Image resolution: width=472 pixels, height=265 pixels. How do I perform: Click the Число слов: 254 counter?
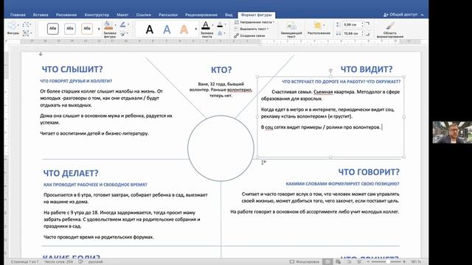click(58, 262)
